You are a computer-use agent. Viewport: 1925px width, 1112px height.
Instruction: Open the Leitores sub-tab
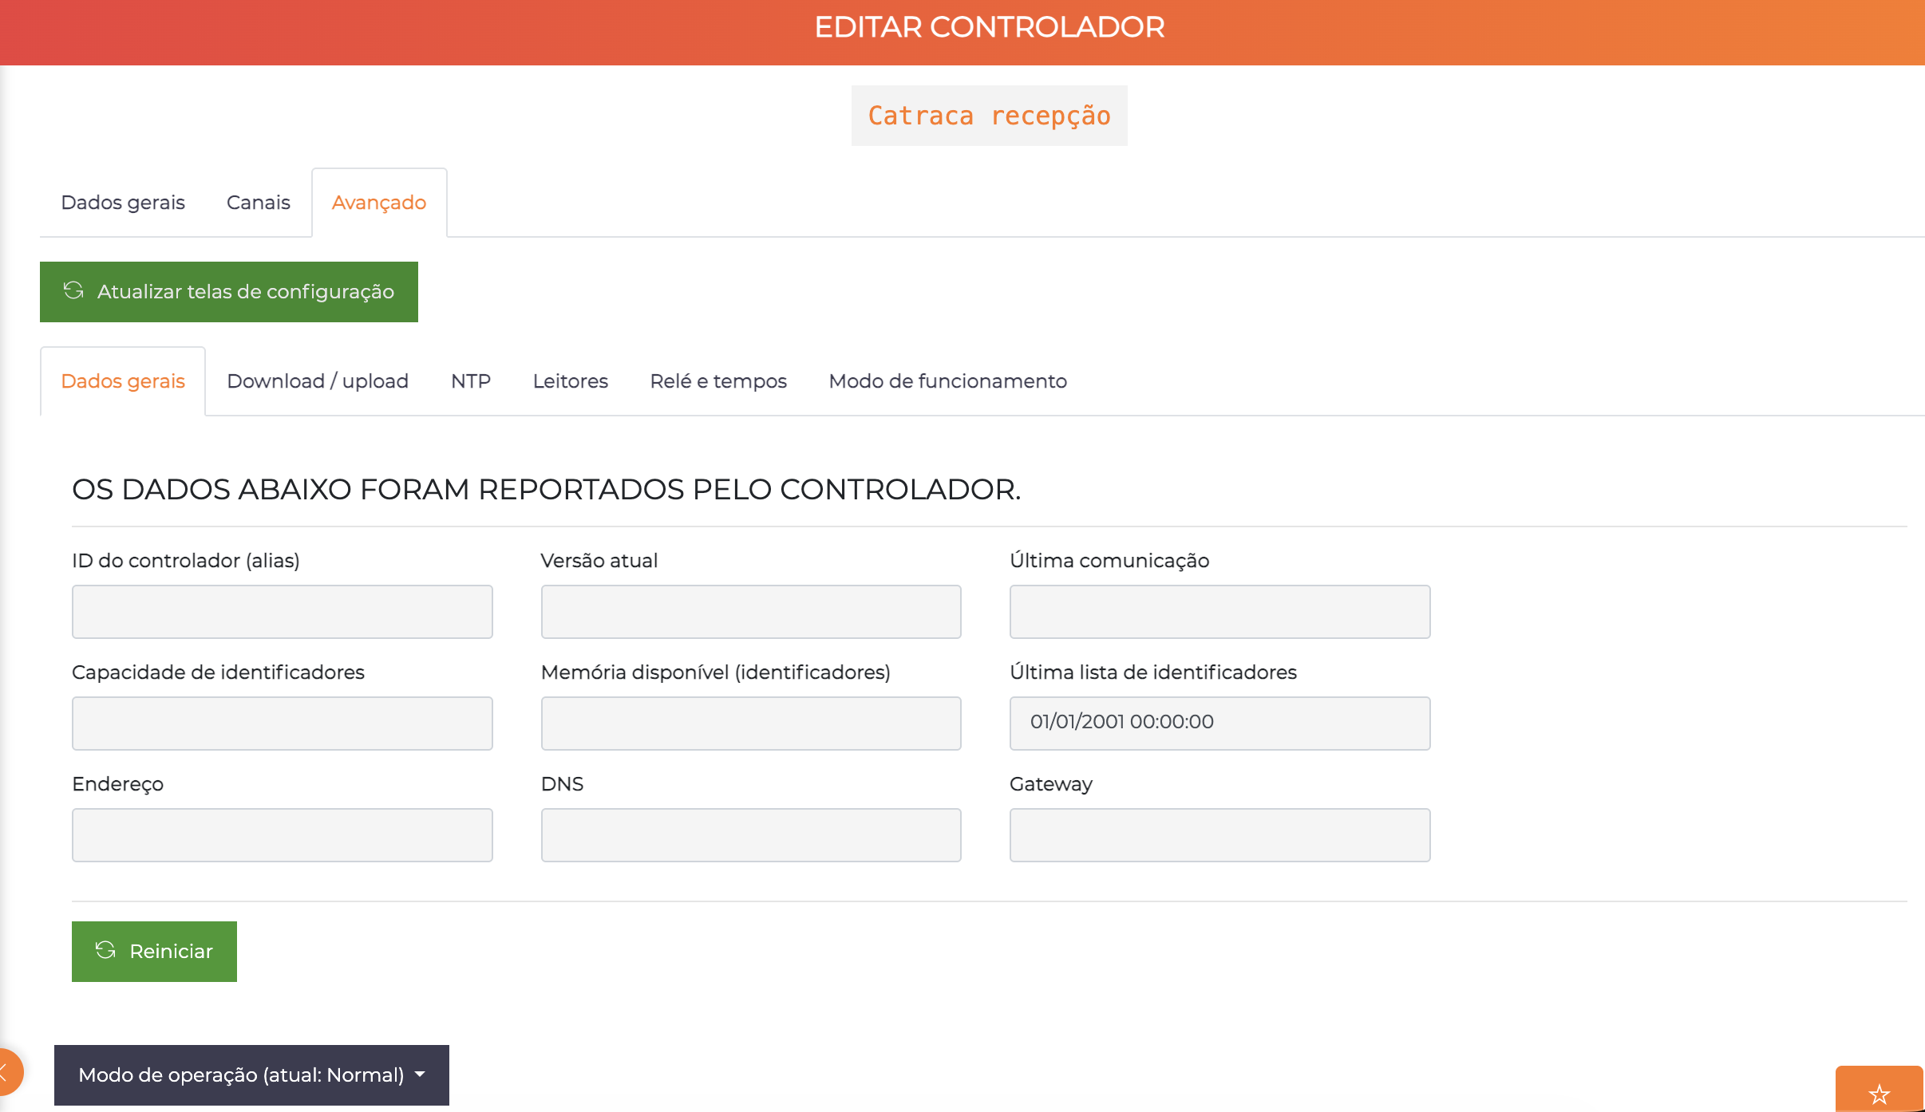(570, 381)
